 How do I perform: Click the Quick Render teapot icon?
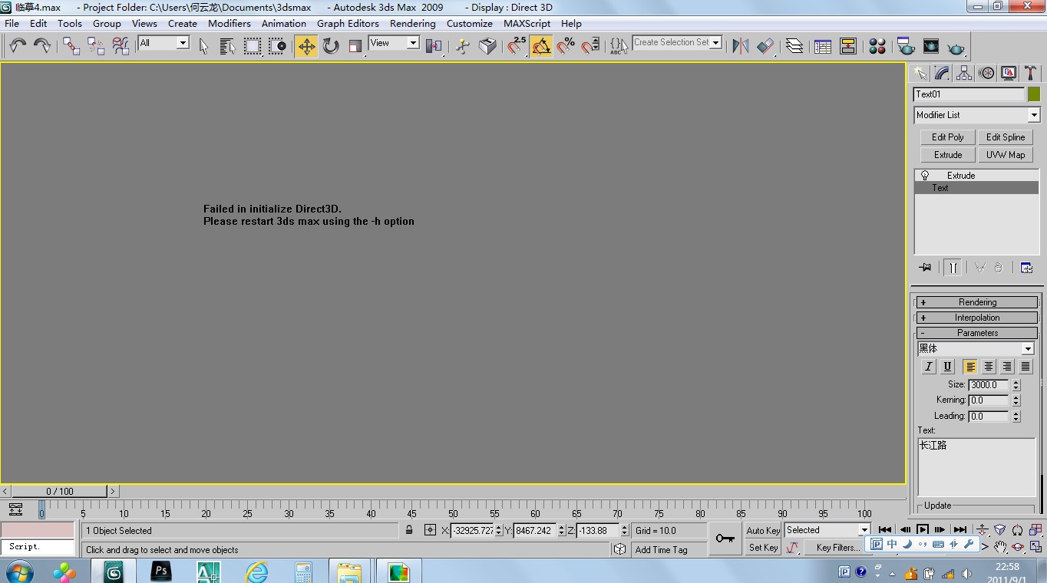(x=956, y=46)
